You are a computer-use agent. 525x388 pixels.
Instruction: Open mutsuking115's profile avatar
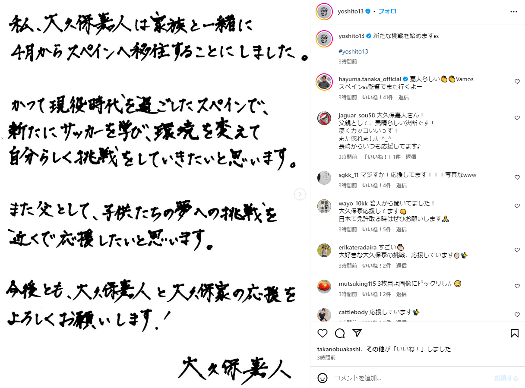pos(324,287)
